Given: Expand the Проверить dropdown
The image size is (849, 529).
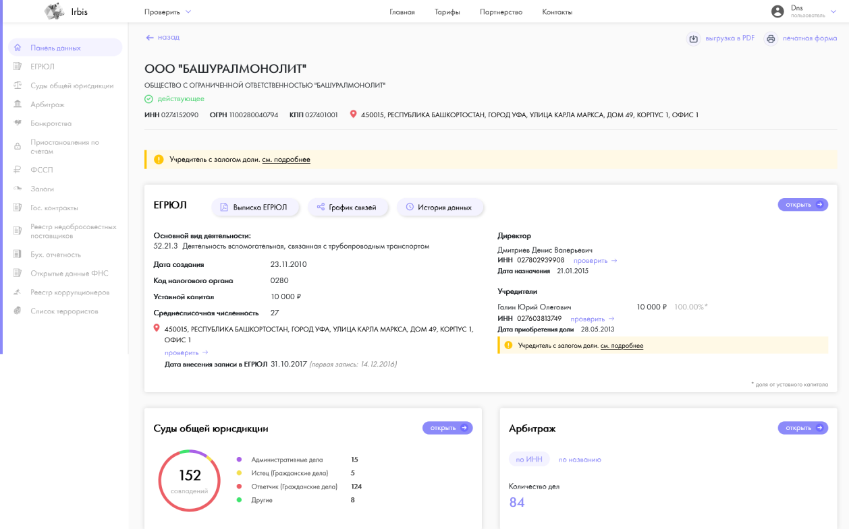Looking at the screenshot, I should [167, 12].
